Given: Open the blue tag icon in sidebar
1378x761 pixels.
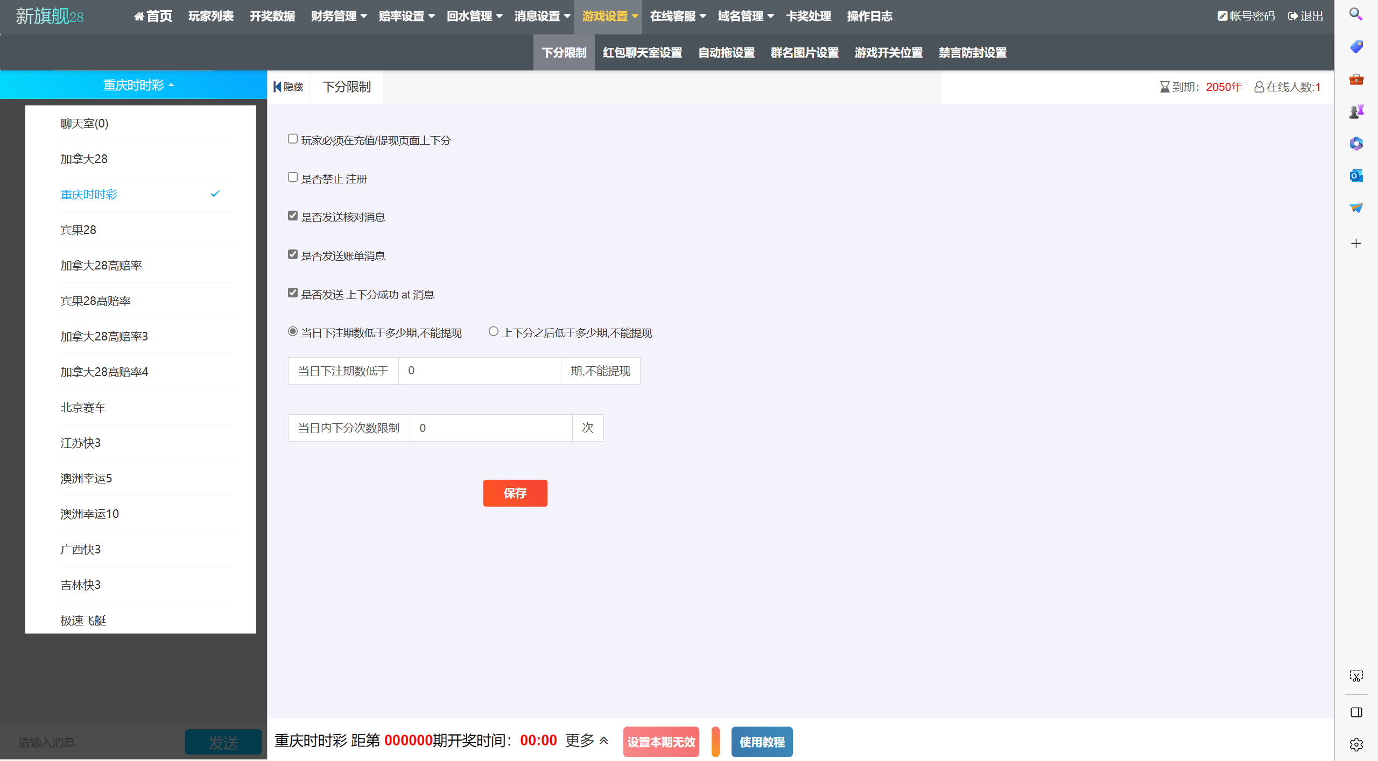Looking at the screenshot, I should pyautogui.click(x=1356, y=47).
